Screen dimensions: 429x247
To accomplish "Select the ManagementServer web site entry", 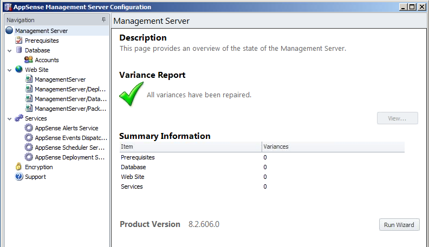I will 60,79.
